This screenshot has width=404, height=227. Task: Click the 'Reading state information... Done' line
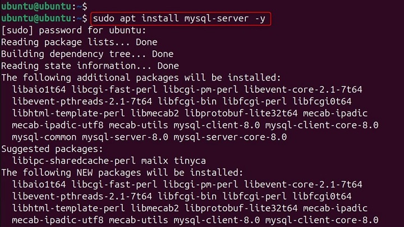(90, 66)
